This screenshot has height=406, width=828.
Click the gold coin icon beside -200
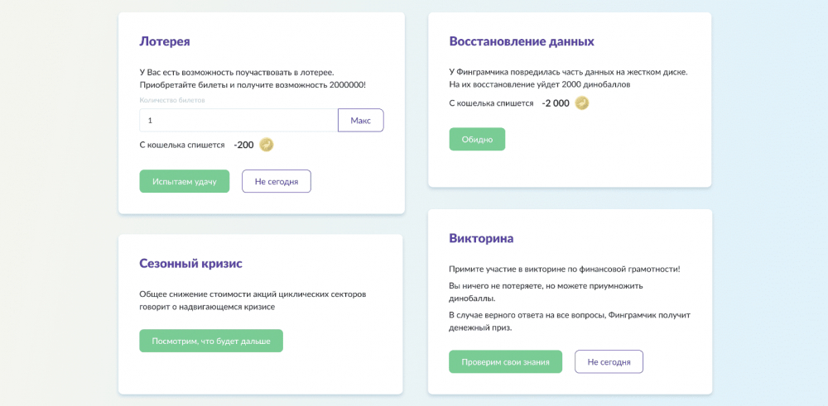[x=267, y=145]
